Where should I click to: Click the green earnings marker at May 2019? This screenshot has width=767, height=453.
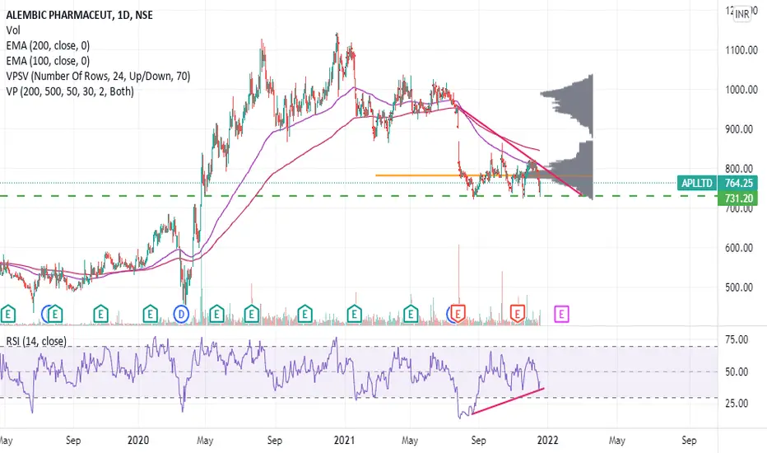(7, 314)
